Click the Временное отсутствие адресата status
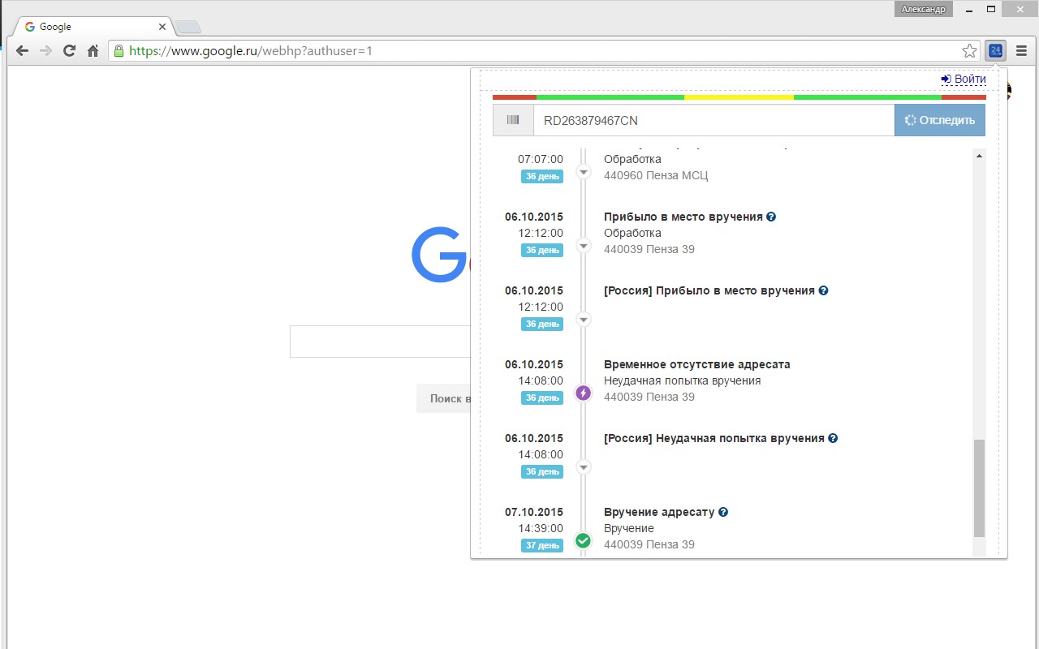The width and height of the screenshot is (1039, 649). pos(696,364)
